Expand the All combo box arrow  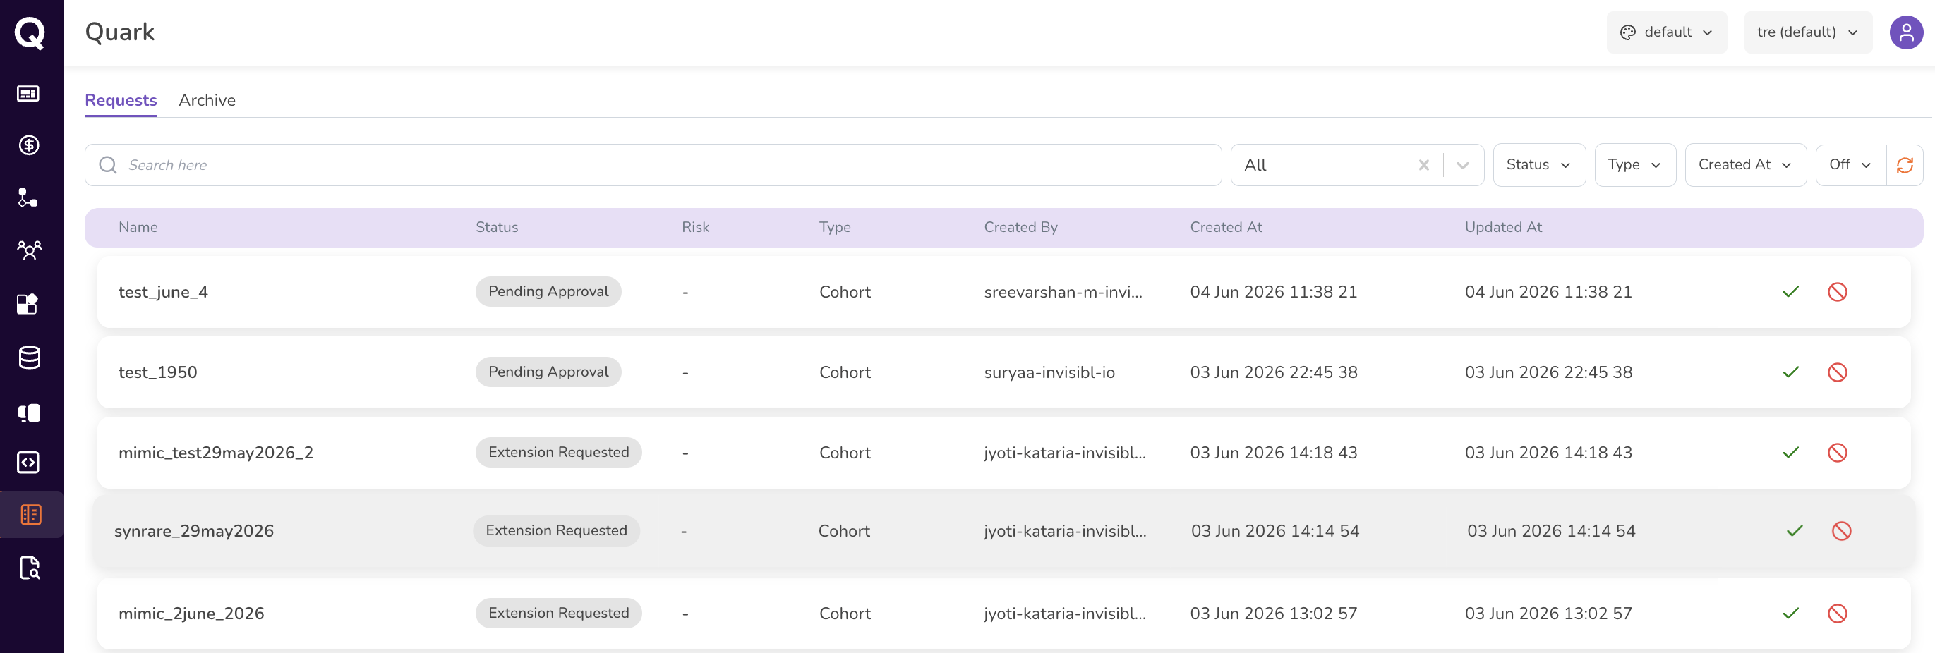[x=1462, y=165]
